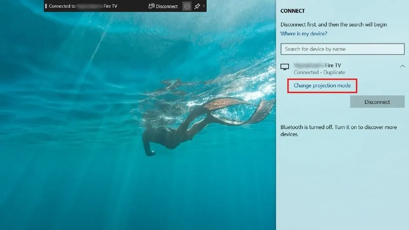Click the Disconnect text in the top connection bar
This screenshot has width=409, height=230.
[x=167, y=6]
